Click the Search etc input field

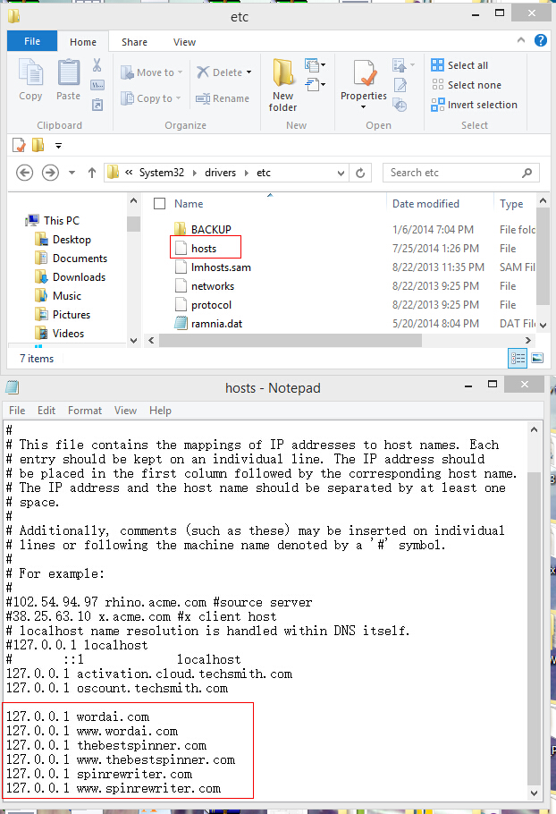[x=456, y=173]
